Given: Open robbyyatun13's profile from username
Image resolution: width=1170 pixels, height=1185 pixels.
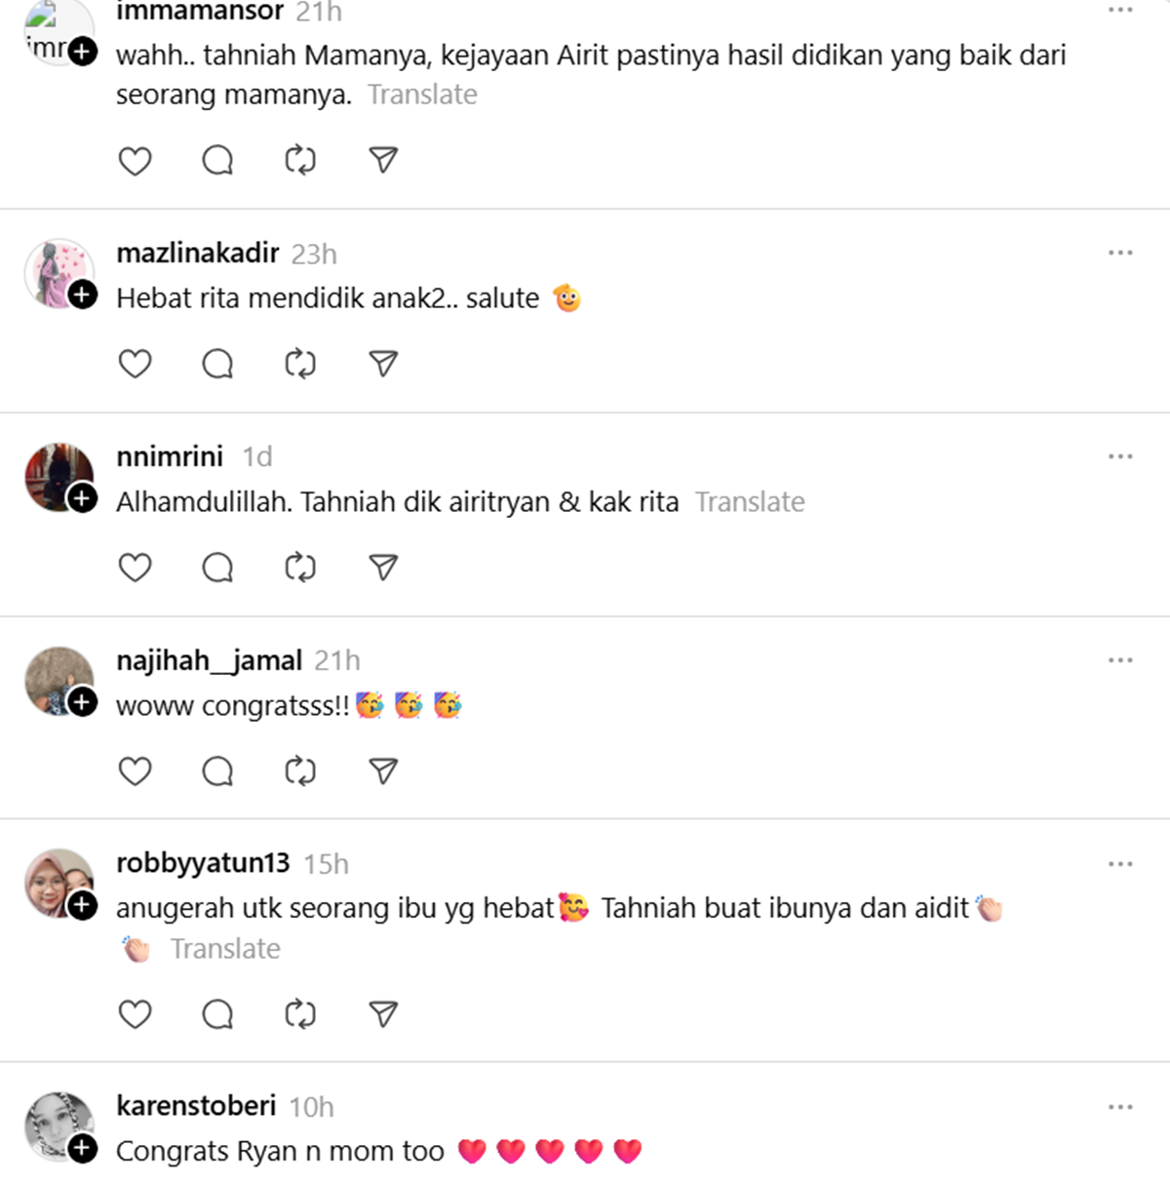Looking at the screenshot, I should (203, 863).
